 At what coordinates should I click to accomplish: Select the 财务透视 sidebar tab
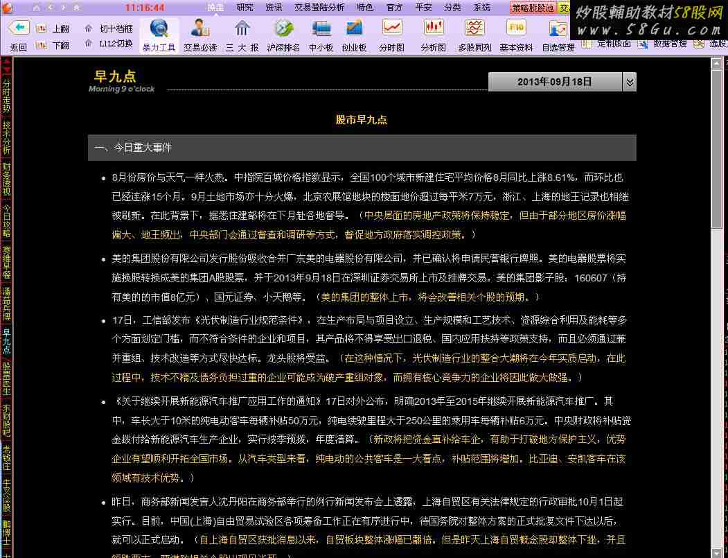click(x=6, y=180)
